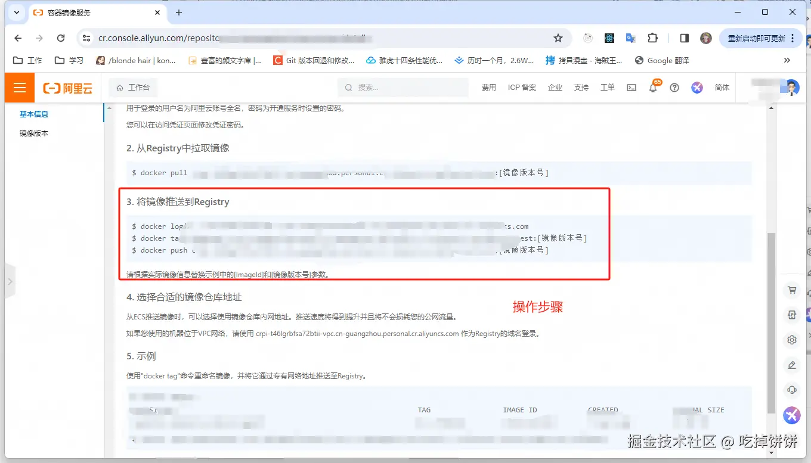Reload the page

(61, 38)
